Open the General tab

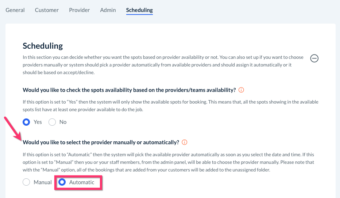pyautogui.click(x=15, y=10)
